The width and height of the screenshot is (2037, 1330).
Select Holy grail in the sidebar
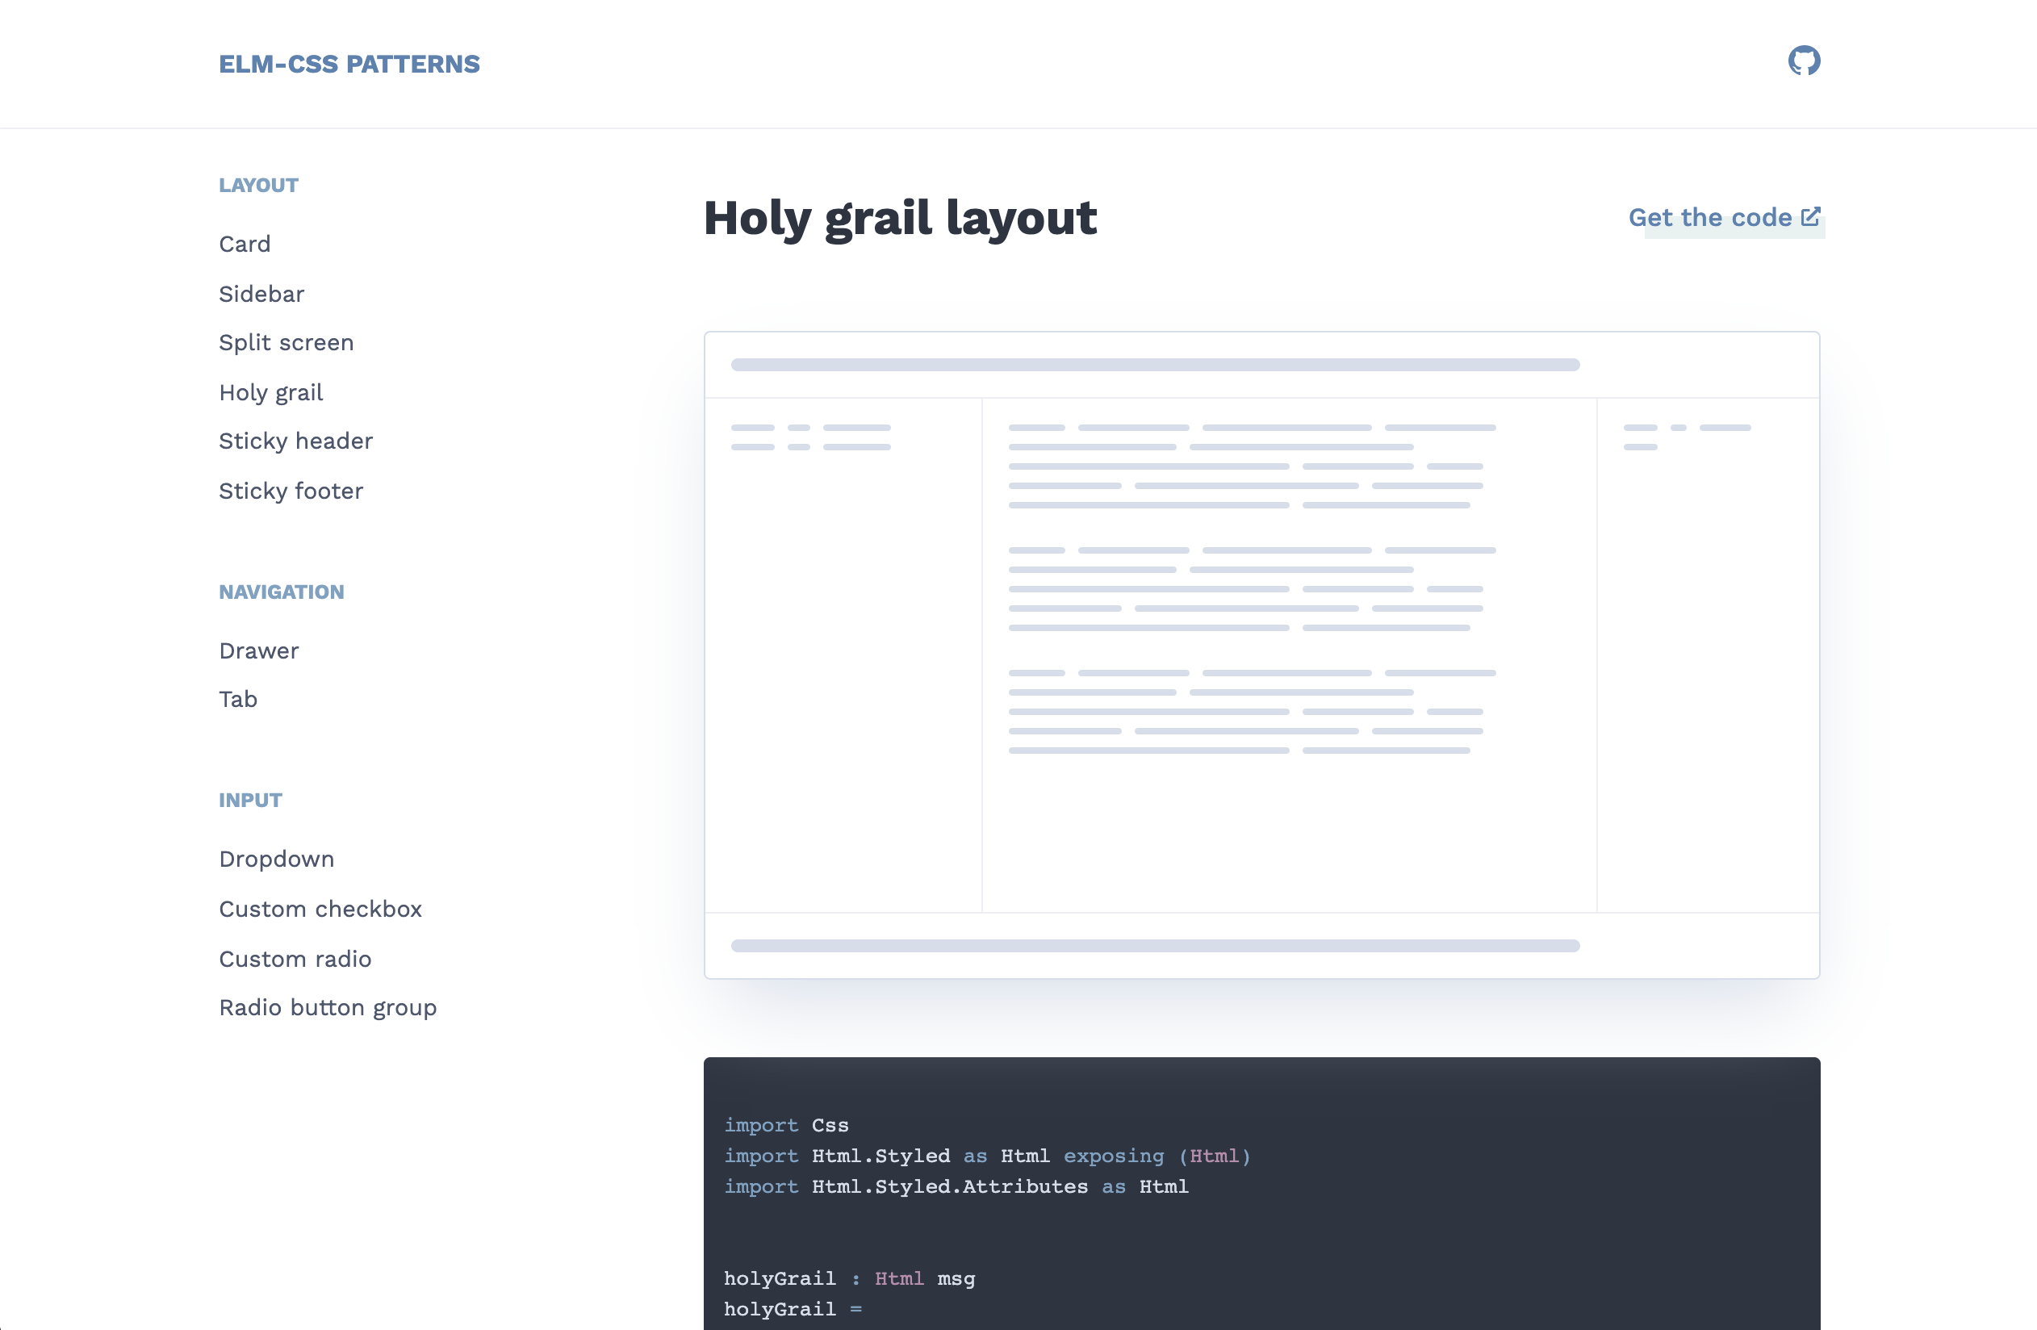pos(270,392)
